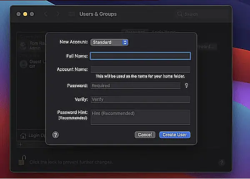Open the New Account type dropdown
The height and width of the screenshot is (179, 250).
[x=109, y=42]
